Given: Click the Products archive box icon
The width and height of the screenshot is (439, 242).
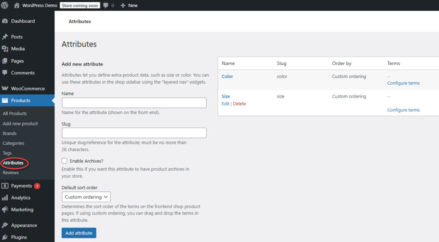Looking at the screenshot, I should pyautogui.click(x=5, y=100).
